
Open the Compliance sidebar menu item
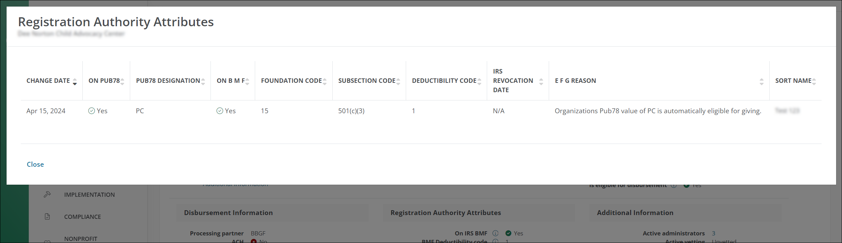(82, 217)
